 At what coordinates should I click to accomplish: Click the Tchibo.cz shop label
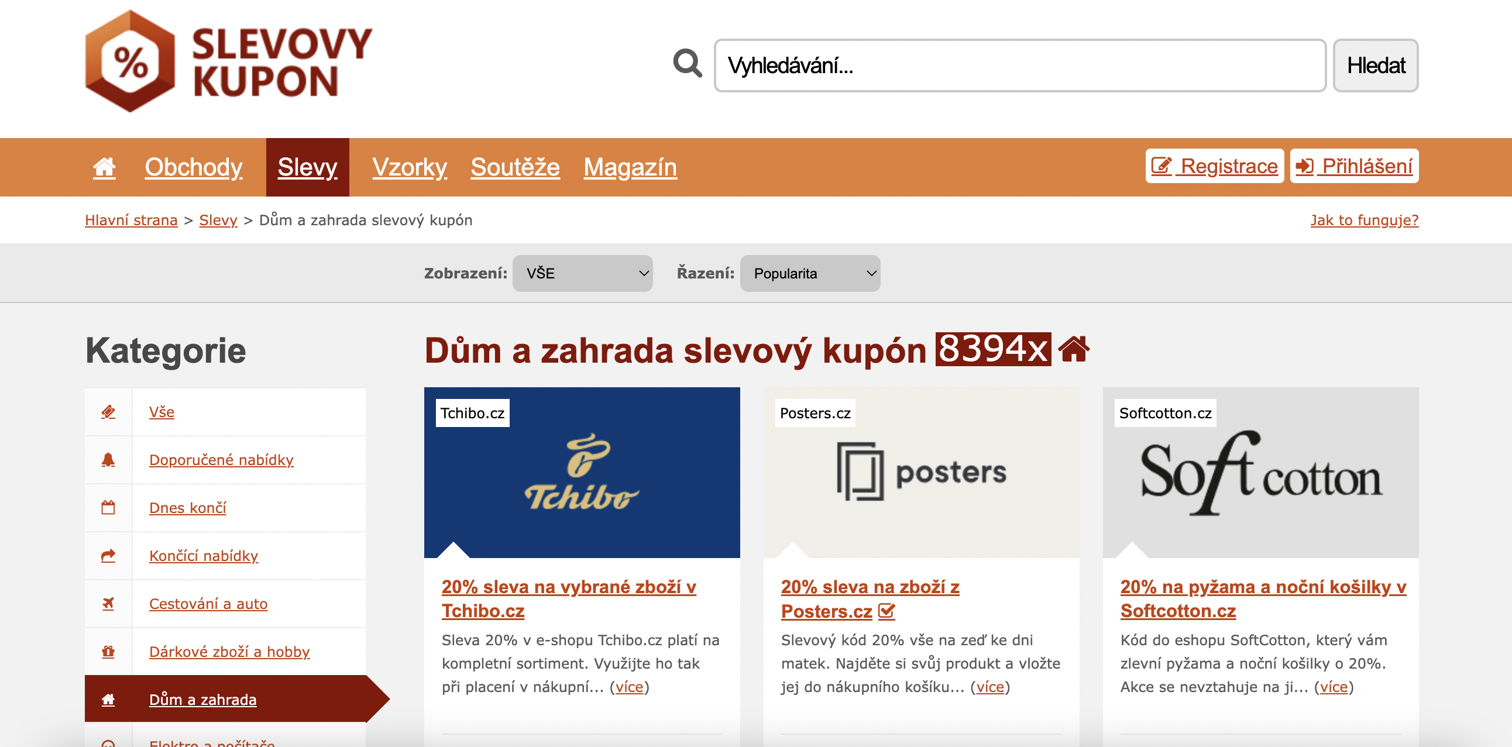click(473, 413)
